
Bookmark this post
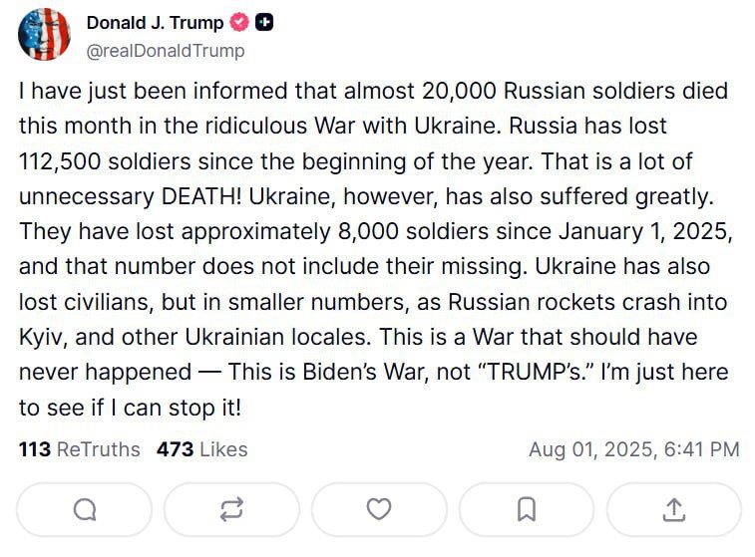coord(527,509)
